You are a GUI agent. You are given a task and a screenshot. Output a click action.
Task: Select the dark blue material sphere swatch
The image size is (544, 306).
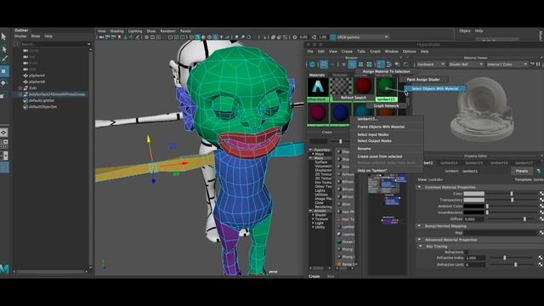[x=340, y=113]
